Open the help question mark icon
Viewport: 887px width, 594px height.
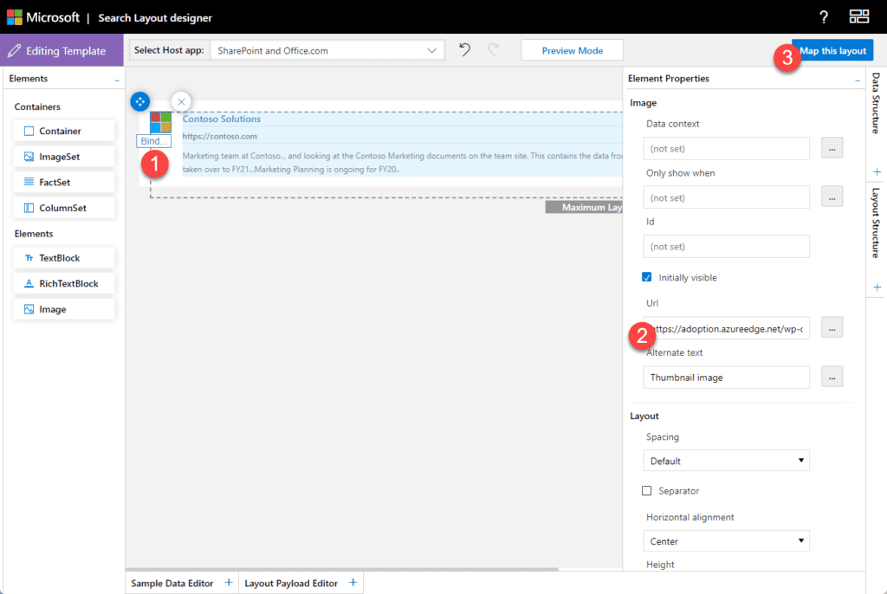(x=824, y=17)
